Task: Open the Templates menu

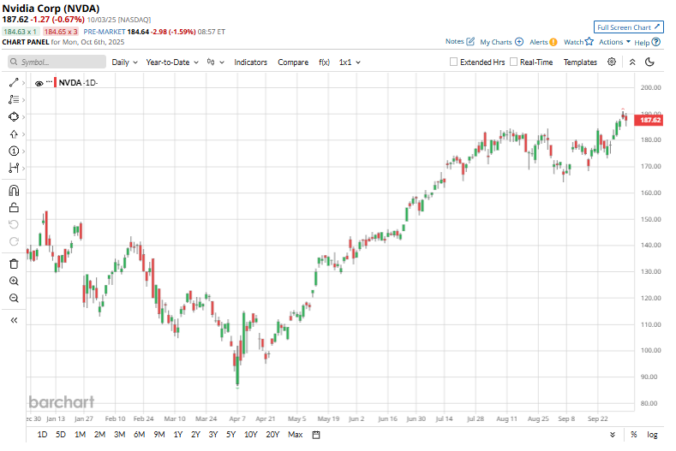Action: point(580,62)
